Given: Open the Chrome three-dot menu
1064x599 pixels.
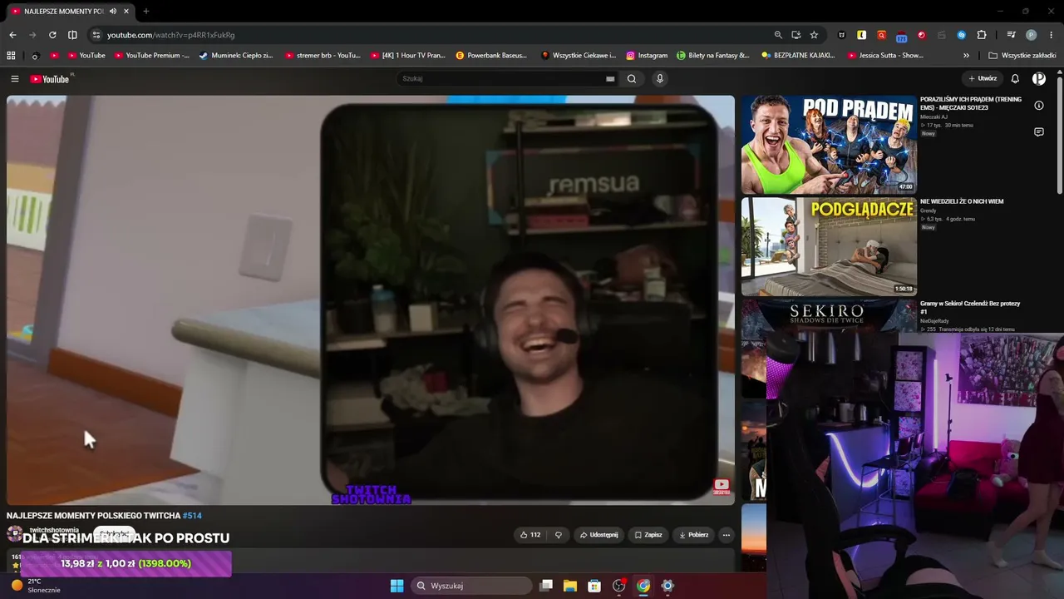Looking at the screenshot, I should 1052,35.
